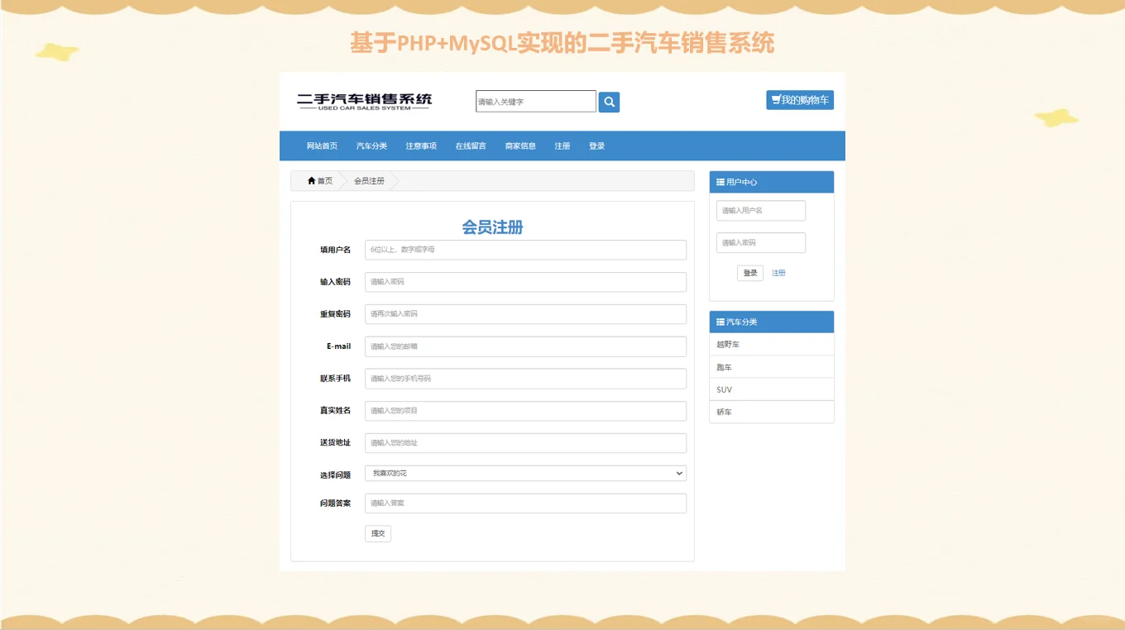
Task: Click the 汽车分类 panel list icon
Action: coord(719,322)
